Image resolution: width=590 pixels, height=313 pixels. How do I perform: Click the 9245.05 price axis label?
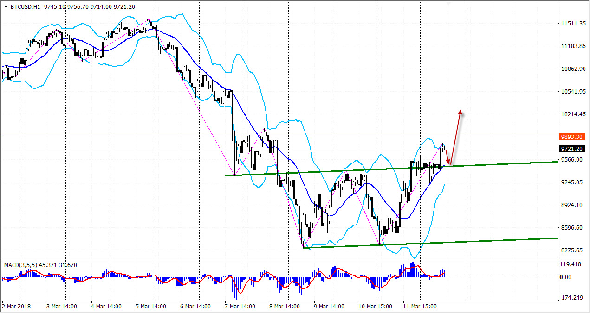(572, 182)
